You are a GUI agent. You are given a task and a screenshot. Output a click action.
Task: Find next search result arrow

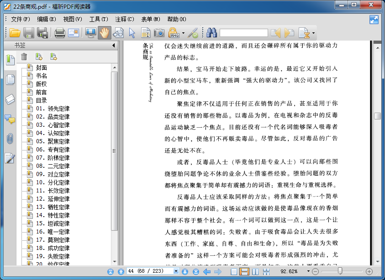click(289, 33)
